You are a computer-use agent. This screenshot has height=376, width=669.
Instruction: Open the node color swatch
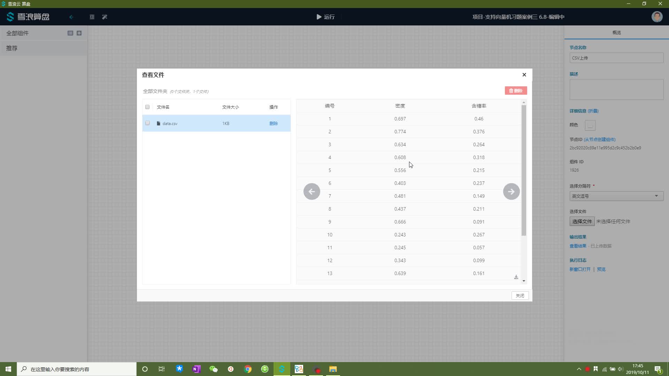tap(590, 125)
